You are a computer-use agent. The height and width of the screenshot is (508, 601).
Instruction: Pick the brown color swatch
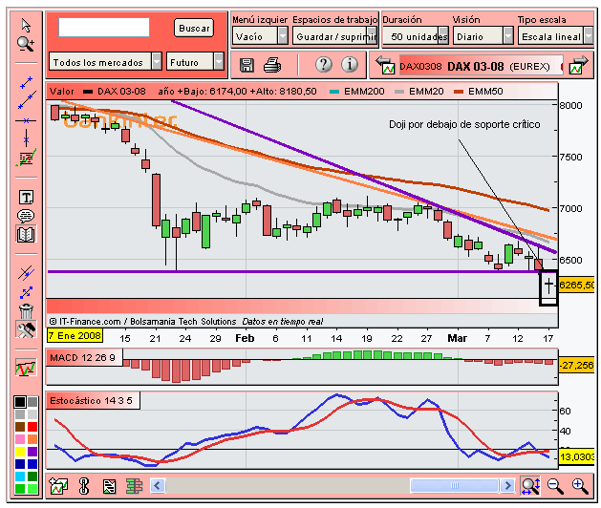point(20,427)
